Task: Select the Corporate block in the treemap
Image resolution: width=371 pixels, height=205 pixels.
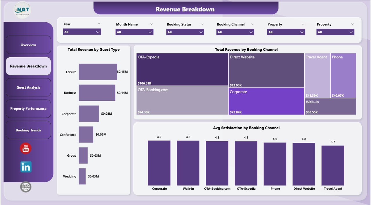Action: (266, 101)
